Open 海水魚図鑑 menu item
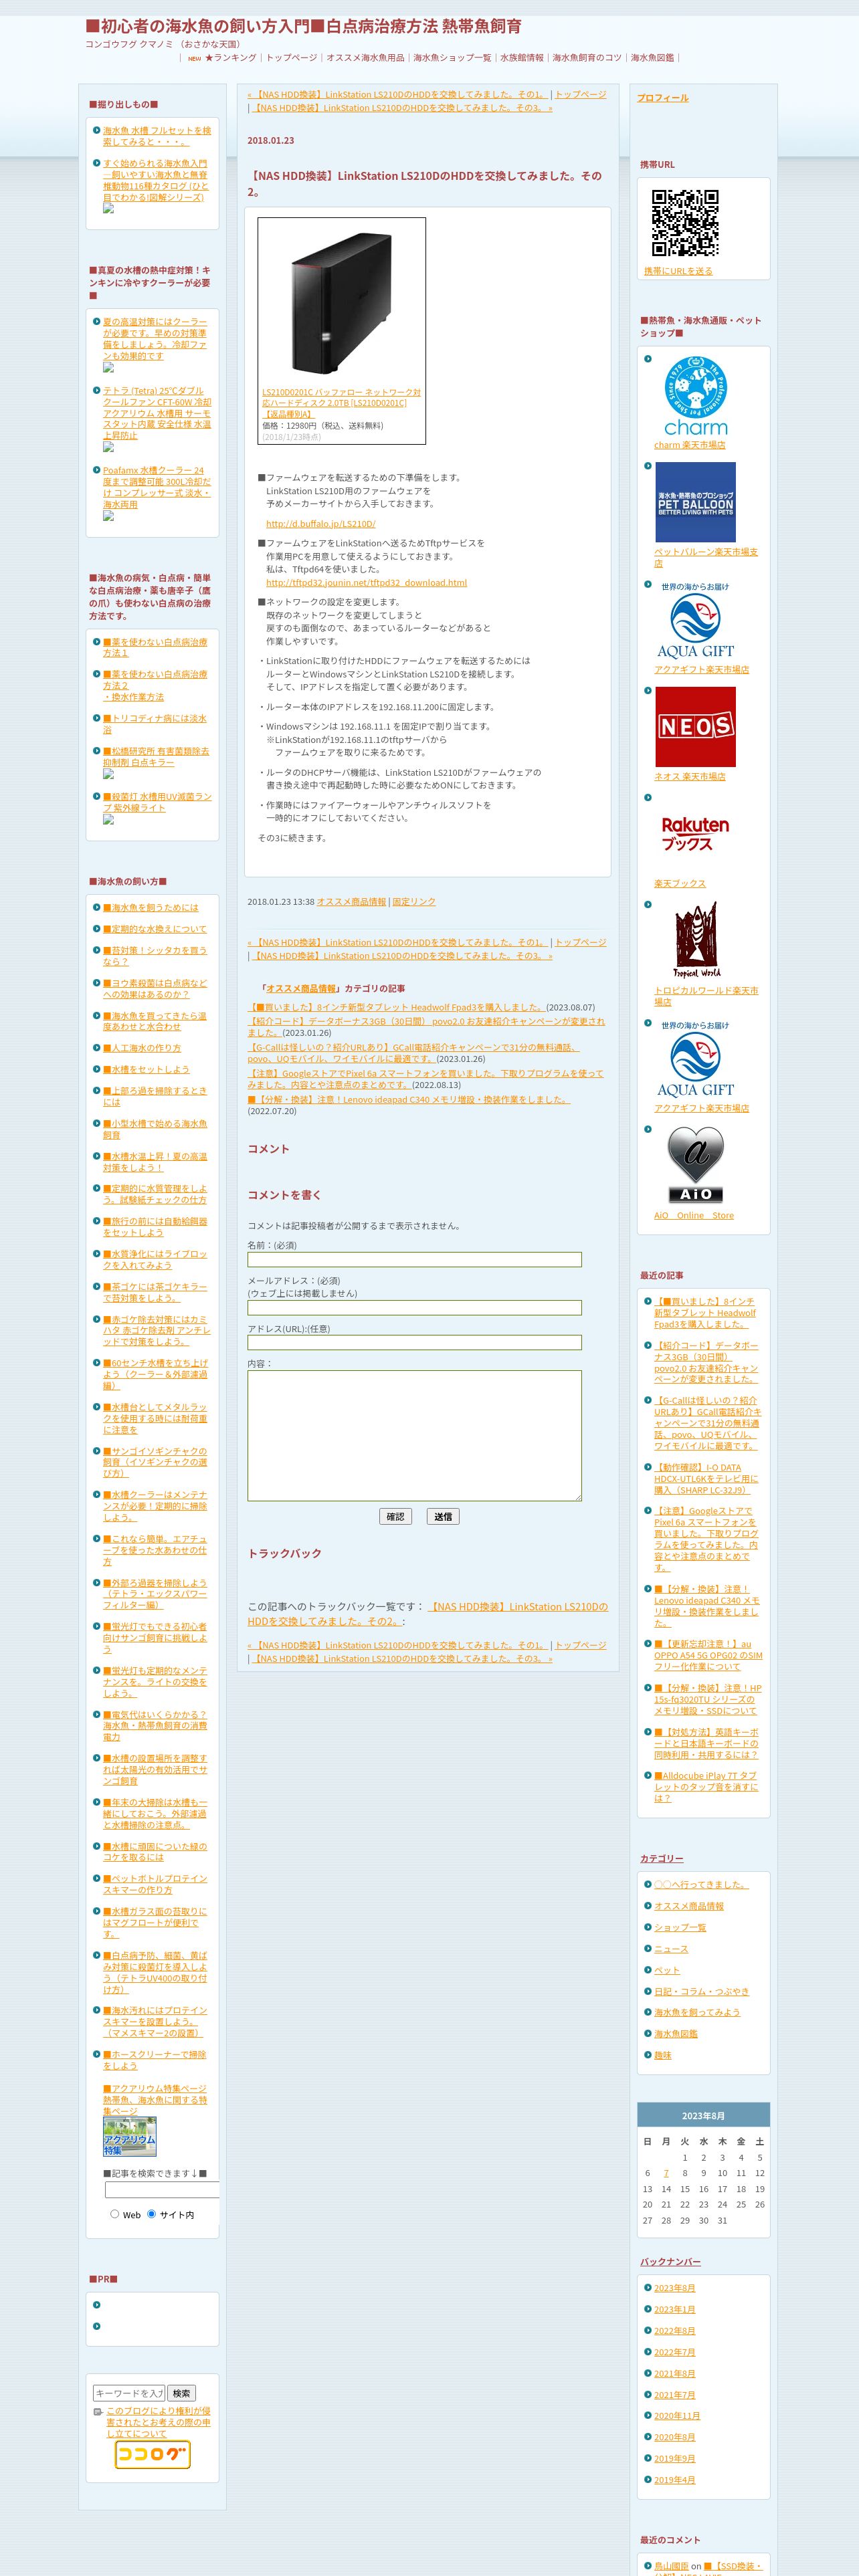 pos(652,58)
